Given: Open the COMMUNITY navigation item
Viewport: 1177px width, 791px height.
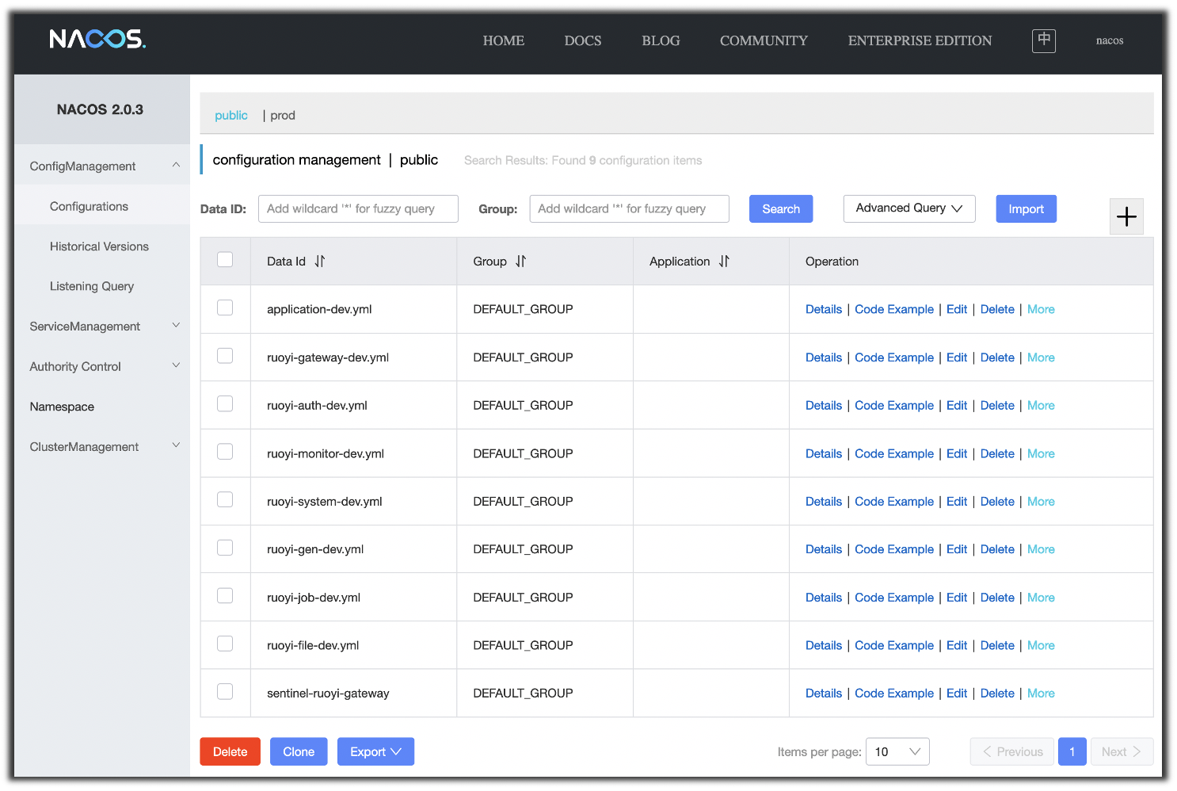Looking at the screenshot, I should point(764,40).
